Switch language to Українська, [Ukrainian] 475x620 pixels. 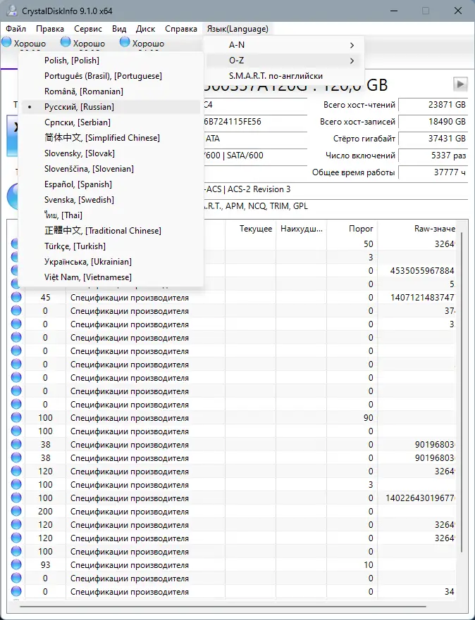click(x=87, y=262)
